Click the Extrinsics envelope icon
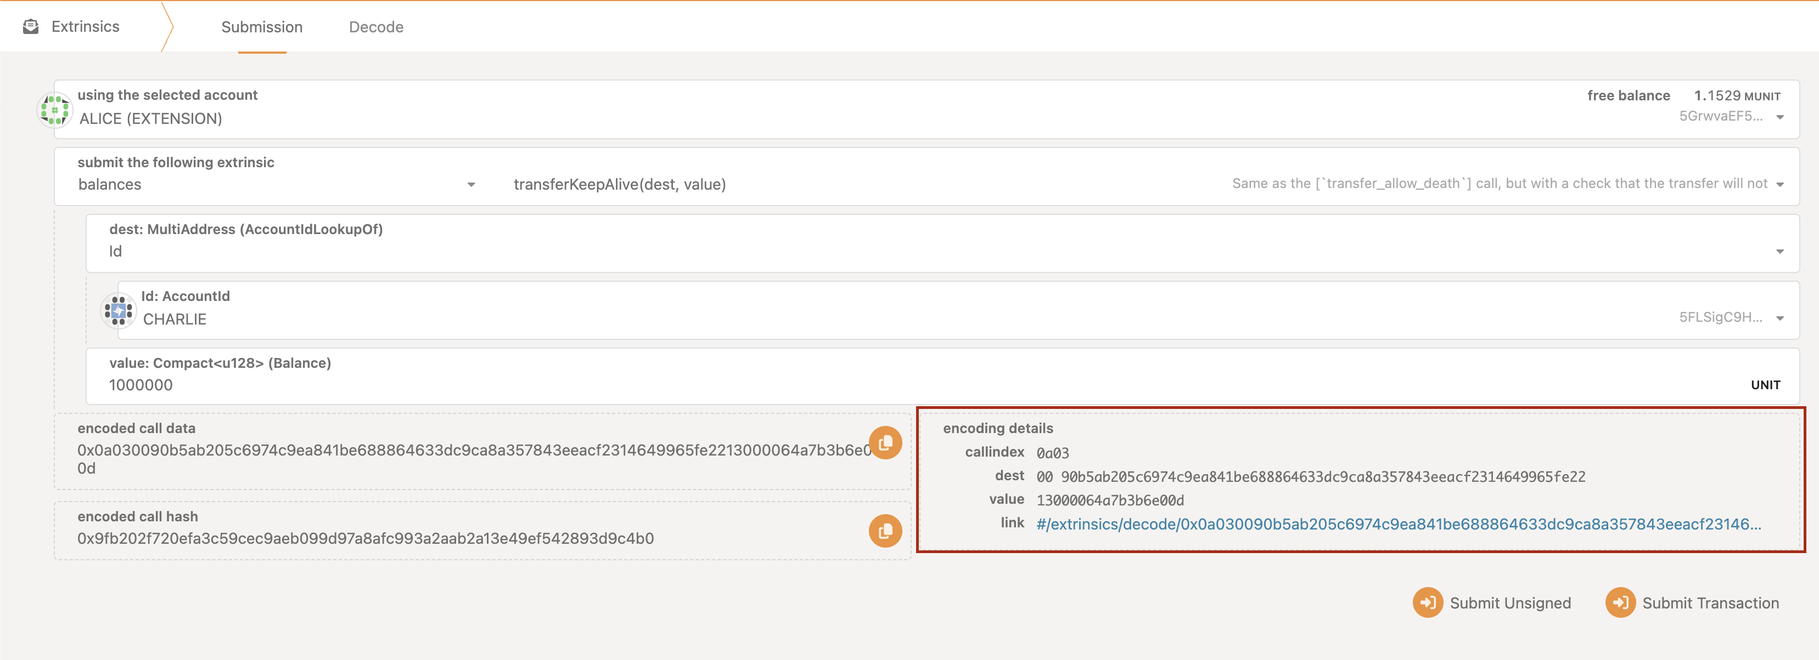The width and height of the screenshot is (1819, 660). pos(30,27)
